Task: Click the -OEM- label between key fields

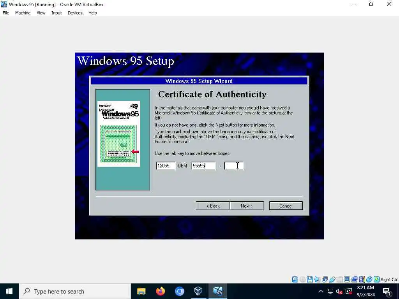Action: click(182, 166)
